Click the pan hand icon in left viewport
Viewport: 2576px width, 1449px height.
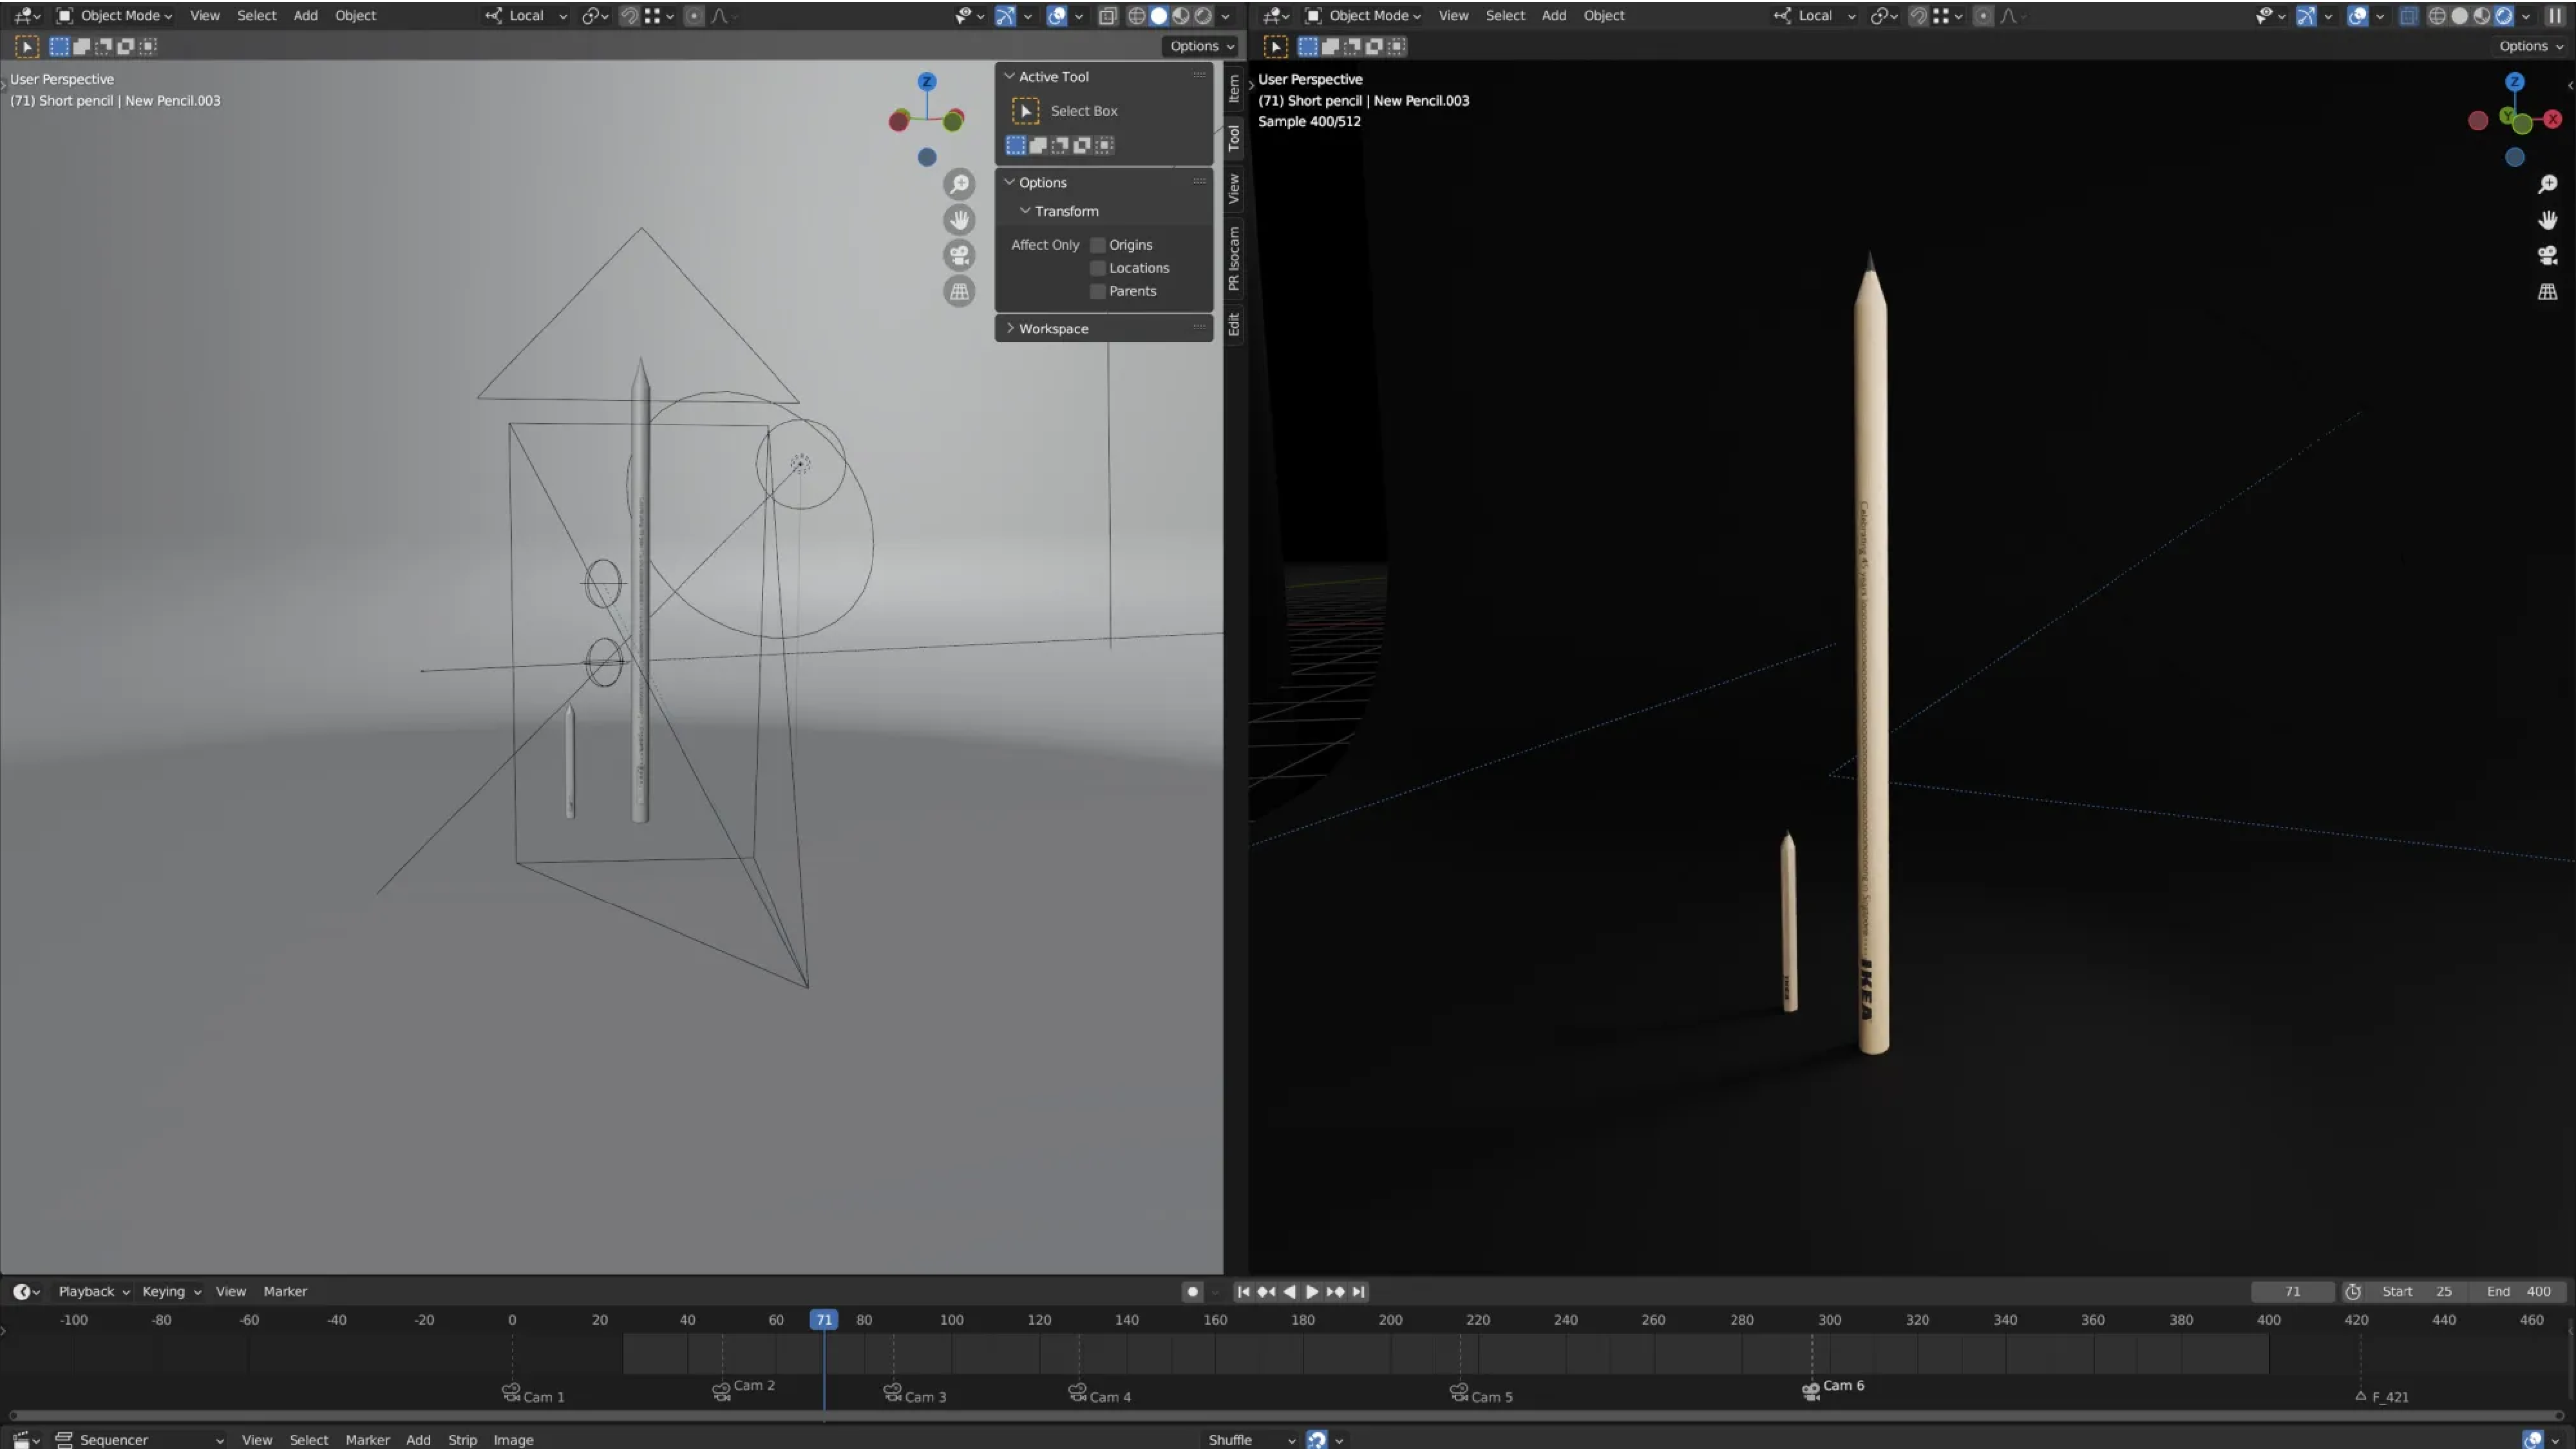959,219
